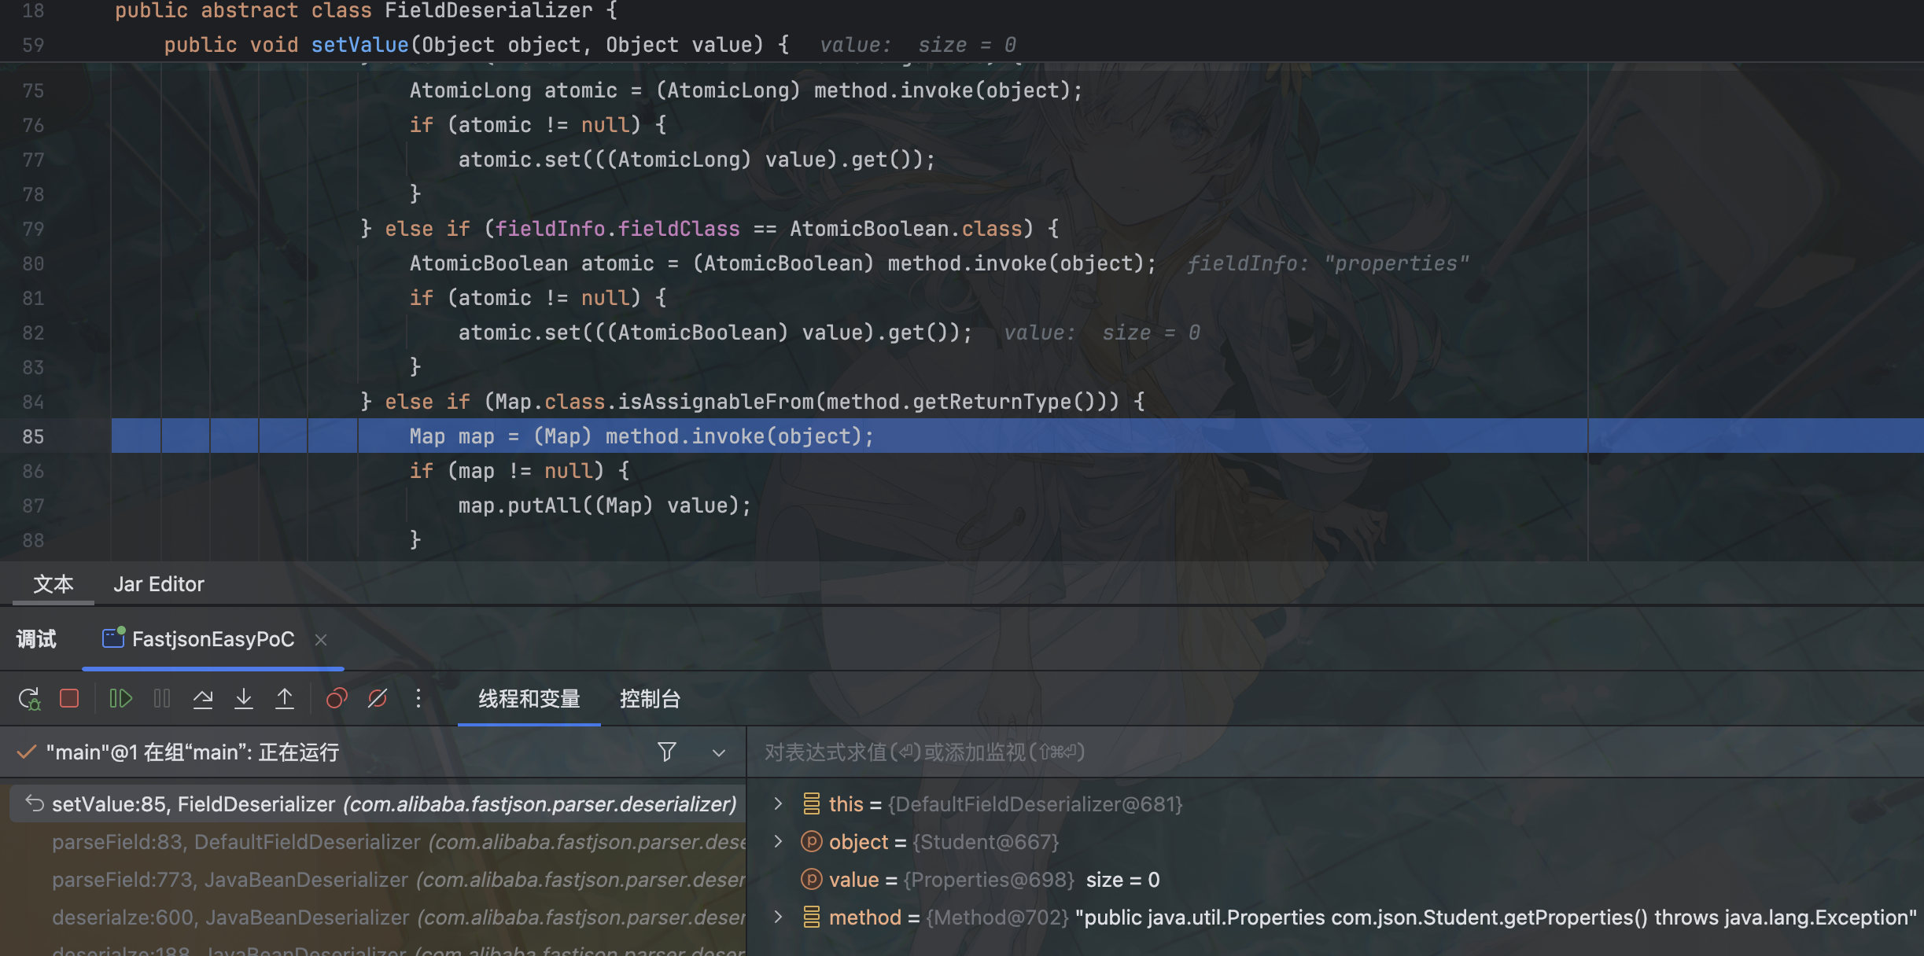Click the Step Out arrow icon
The image size is (1924, 956).
[x=285, y=698]
